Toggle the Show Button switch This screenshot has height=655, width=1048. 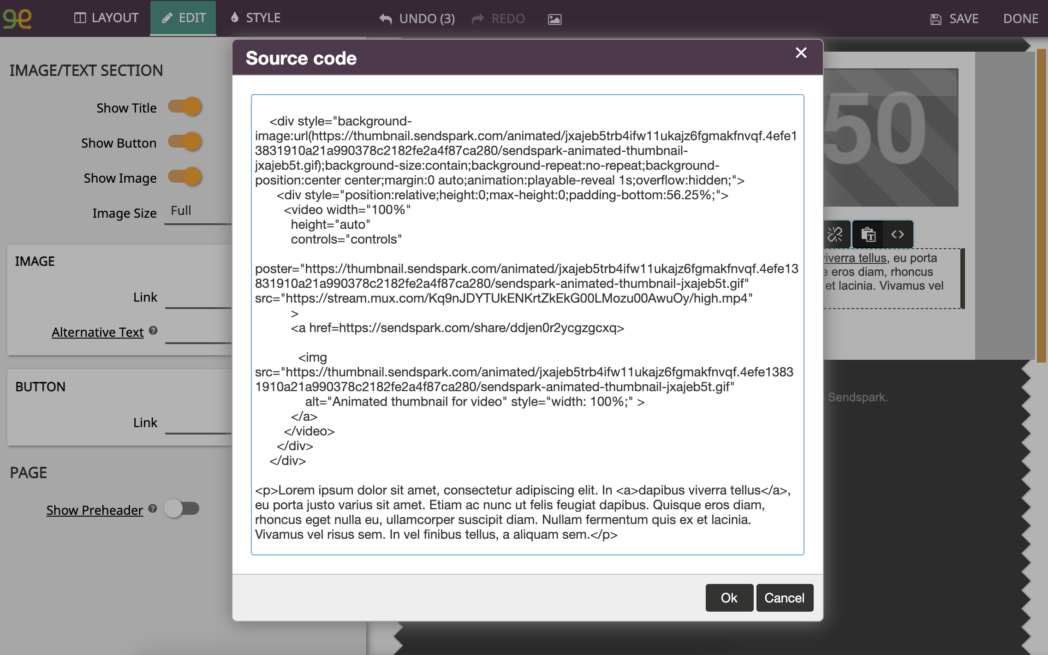point(185,142)
